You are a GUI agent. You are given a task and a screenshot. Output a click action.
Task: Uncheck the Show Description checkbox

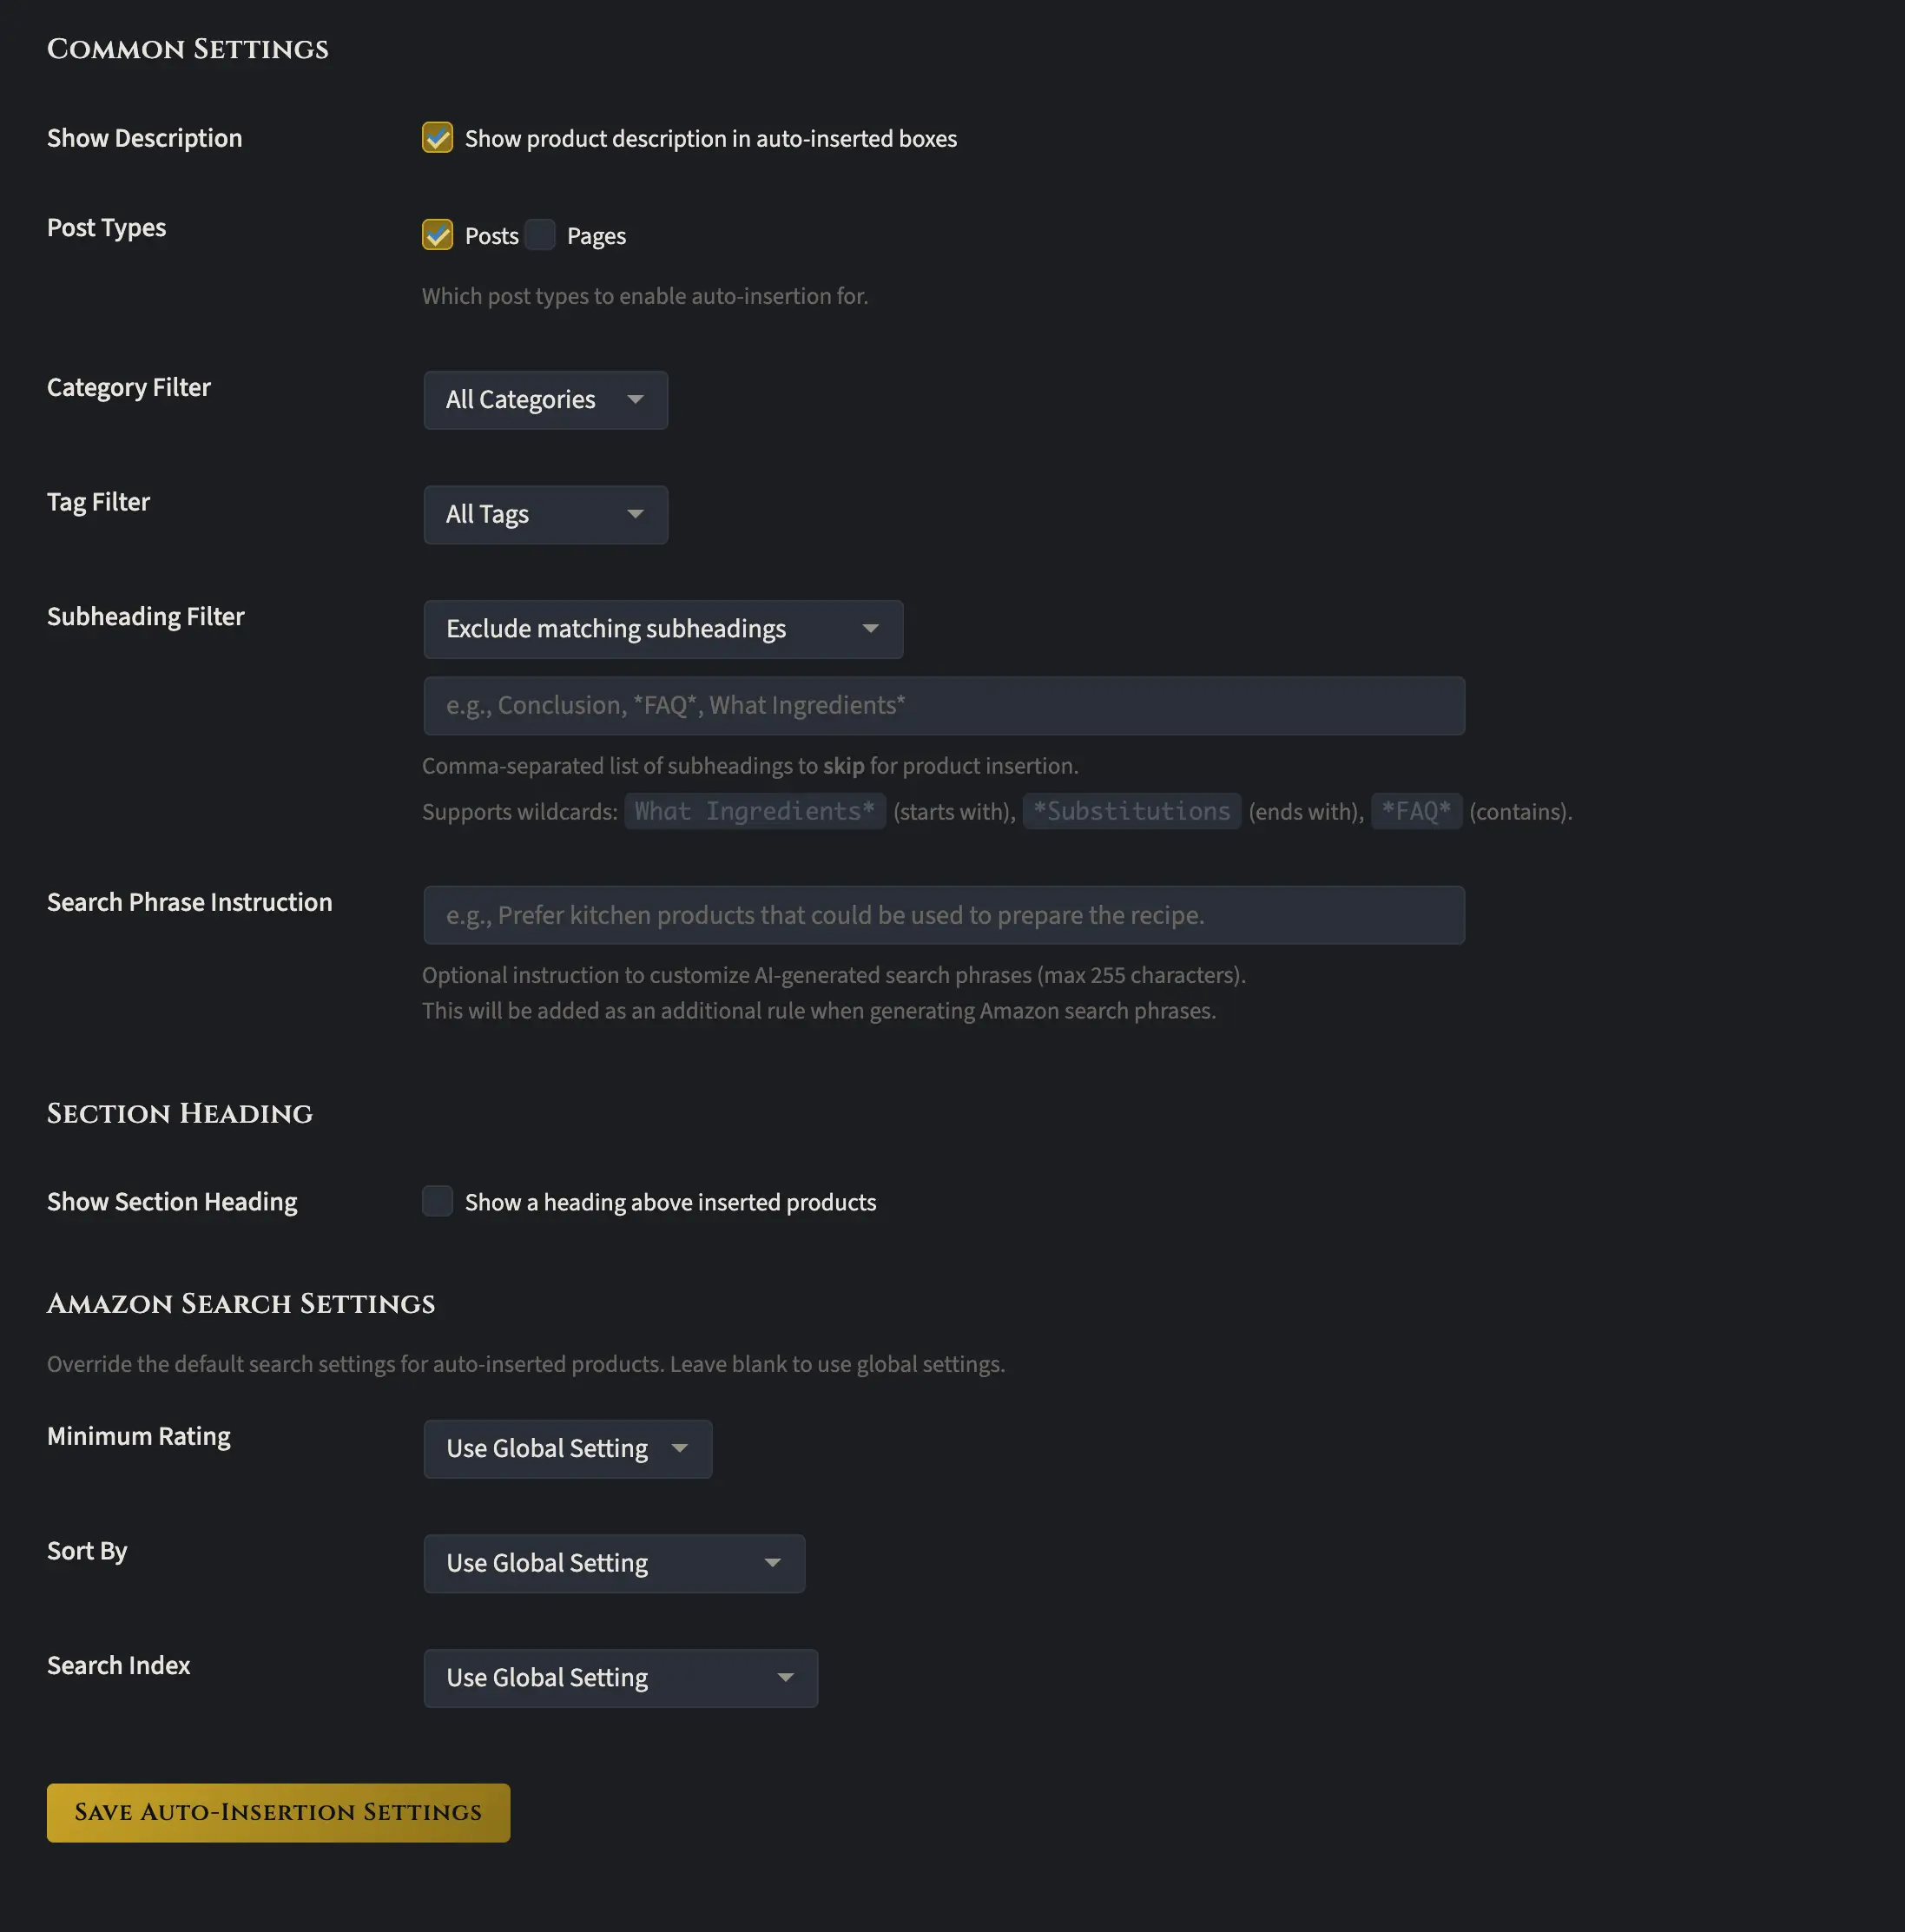[x=437, y=138]
